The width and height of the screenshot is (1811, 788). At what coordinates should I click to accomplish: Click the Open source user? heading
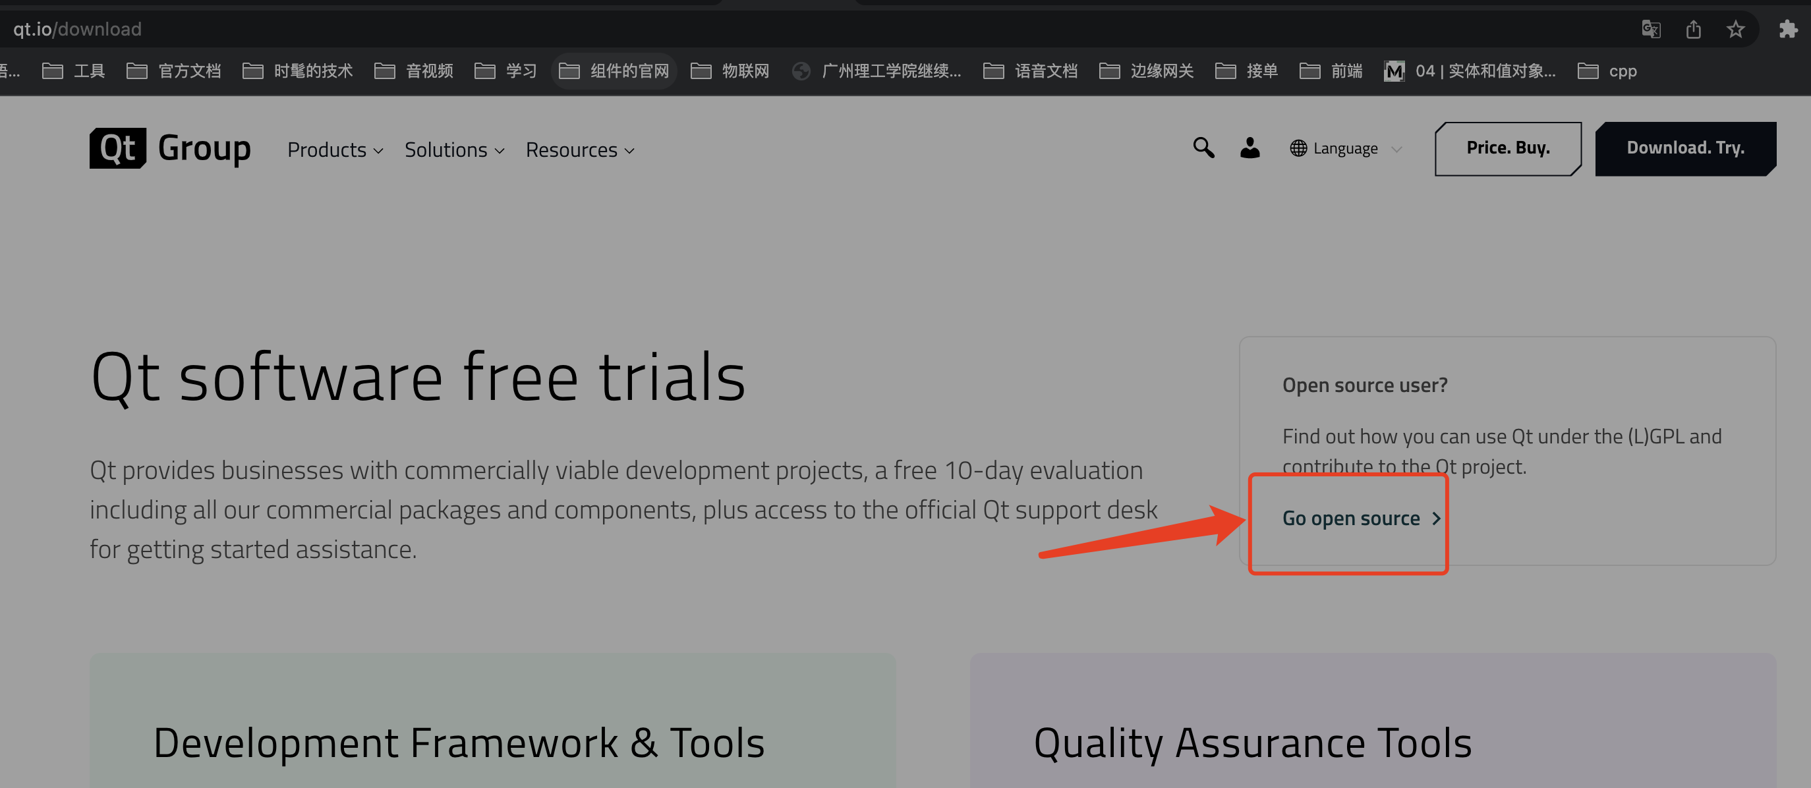click(1365, 385)
